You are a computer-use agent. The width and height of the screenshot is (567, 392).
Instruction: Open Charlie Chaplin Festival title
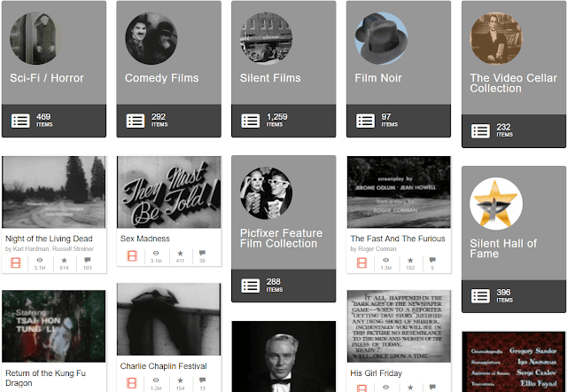[x=163, y=366]
